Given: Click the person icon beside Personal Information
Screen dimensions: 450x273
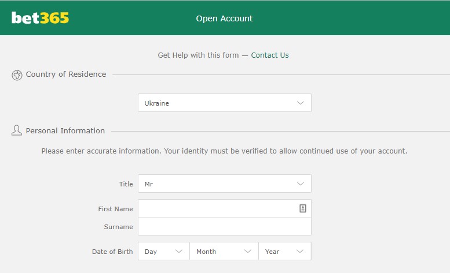Looking at the screenshot, I should [17, 130].
